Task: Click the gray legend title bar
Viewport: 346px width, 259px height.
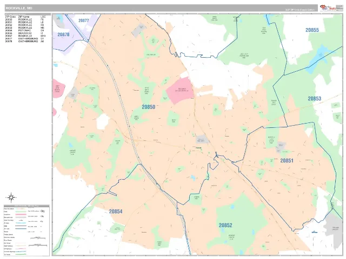Action: 26,206
